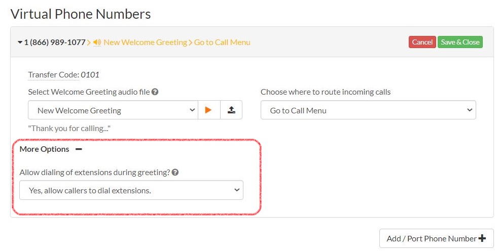Open the Welcome Greeting audio file dropdown
The height and width of the screenshot is (252, 498).
coord(113,110)
